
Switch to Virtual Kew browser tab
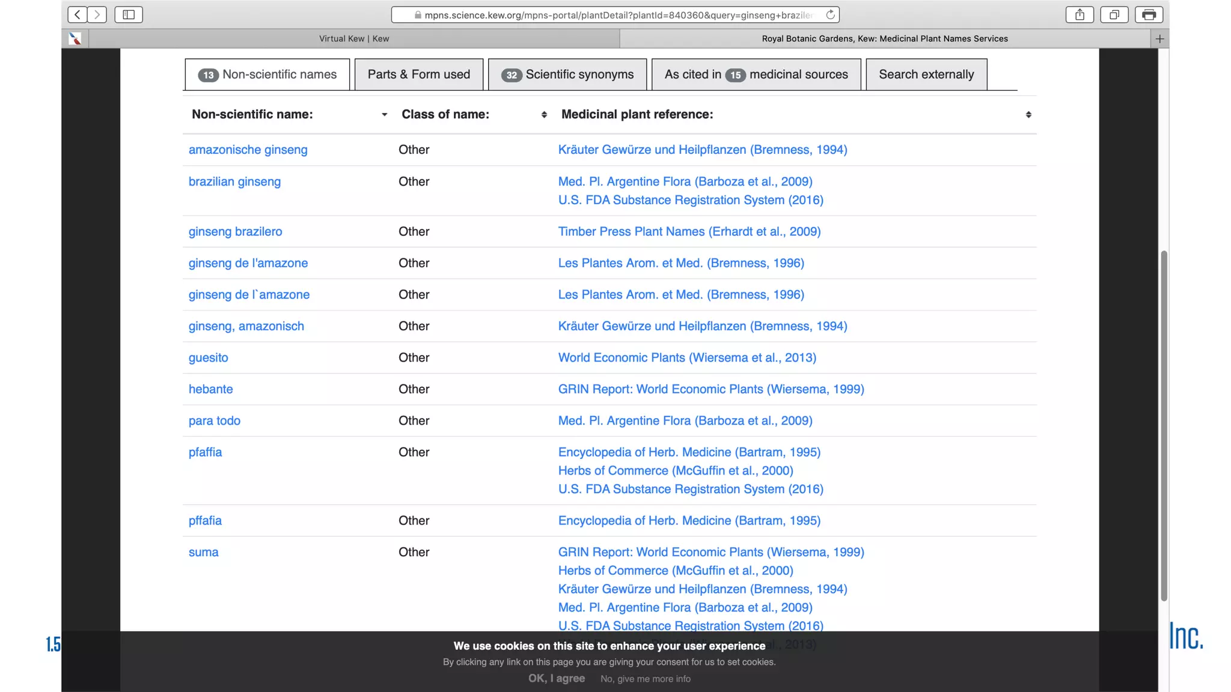click(353, 38)
